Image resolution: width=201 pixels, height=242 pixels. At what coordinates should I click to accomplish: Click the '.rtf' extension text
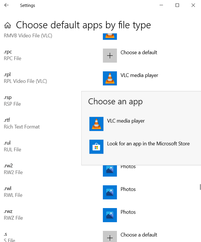(x=7, y=120)
